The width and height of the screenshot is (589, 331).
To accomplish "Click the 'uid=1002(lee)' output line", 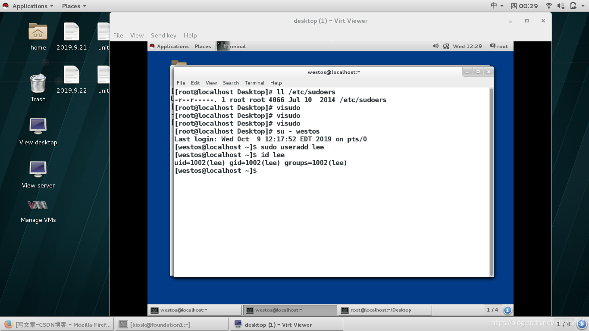I will [260, 163].
